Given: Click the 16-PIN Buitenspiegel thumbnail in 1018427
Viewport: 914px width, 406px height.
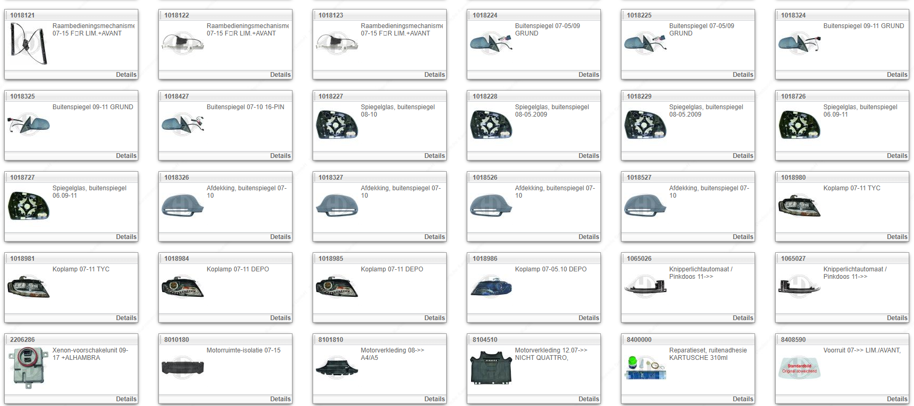Looking at the screenshot, I should point(182,125).
